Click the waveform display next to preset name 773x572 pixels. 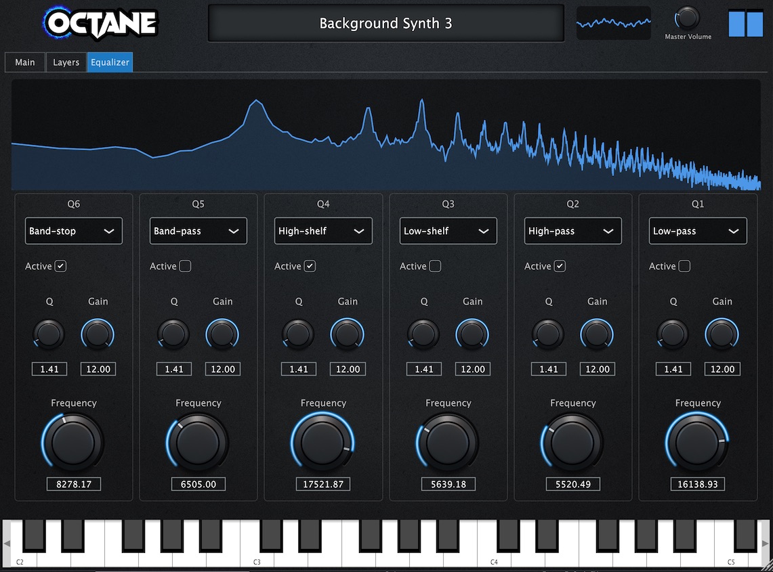pyautogui.click(x=613, y=22)
